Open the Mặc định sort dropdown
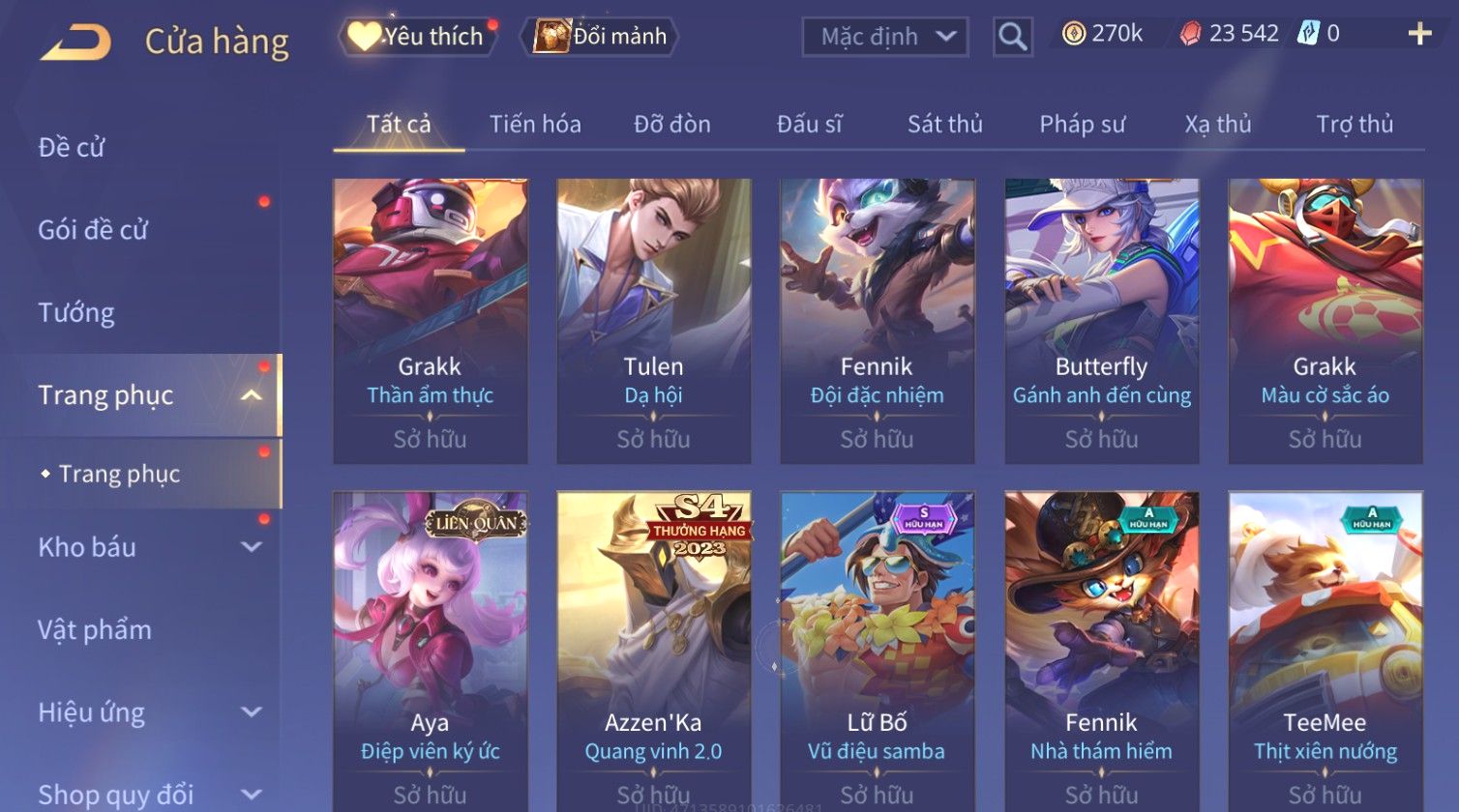Image resolution: width=1459 pixels, height=812 pixels. coord(885,37)
